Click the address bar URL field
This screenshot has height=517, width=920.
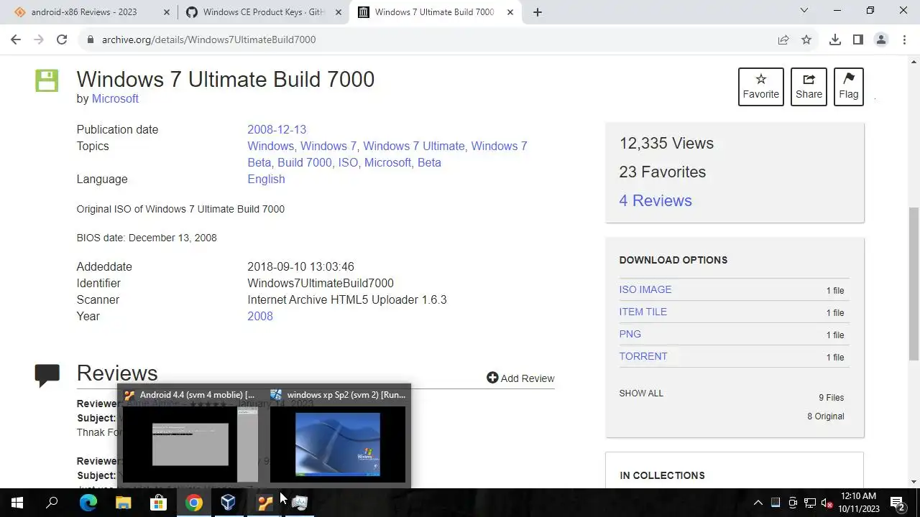click(x=431, y=39)
